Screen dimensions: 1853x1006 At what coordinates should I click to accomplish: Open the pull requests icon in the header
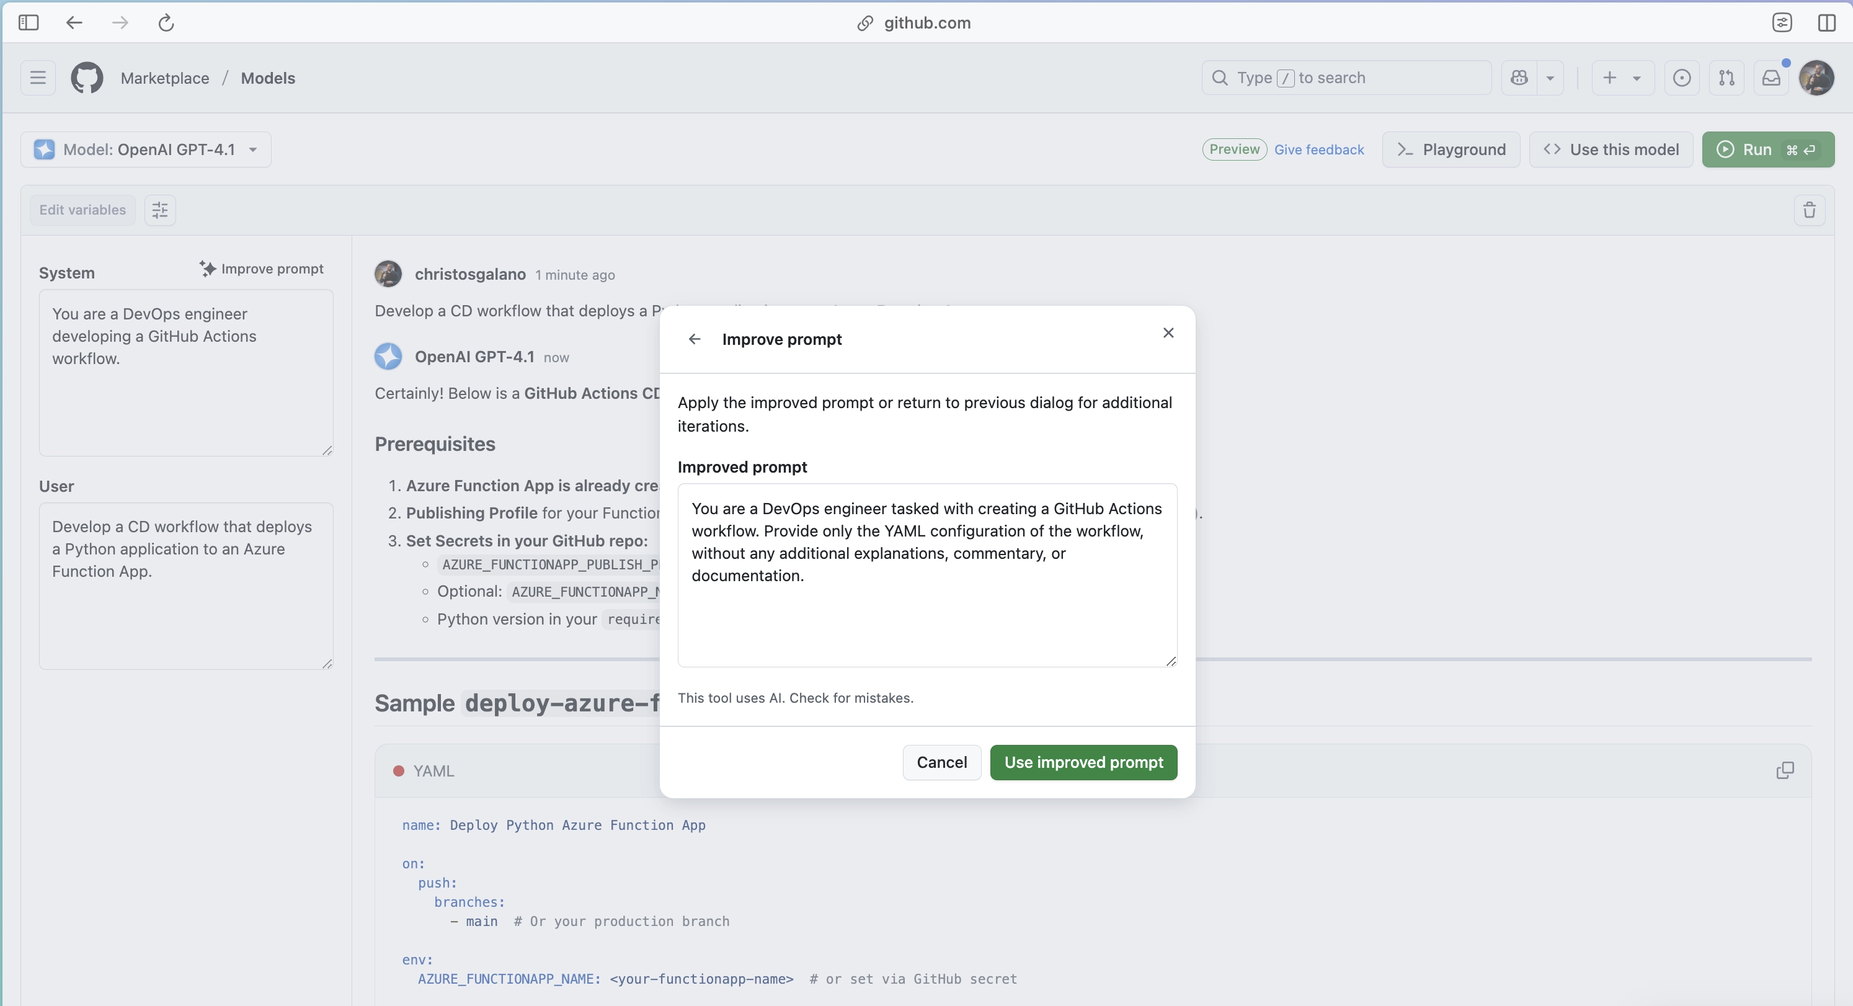pyautogui.click(x=1726, y=78)
